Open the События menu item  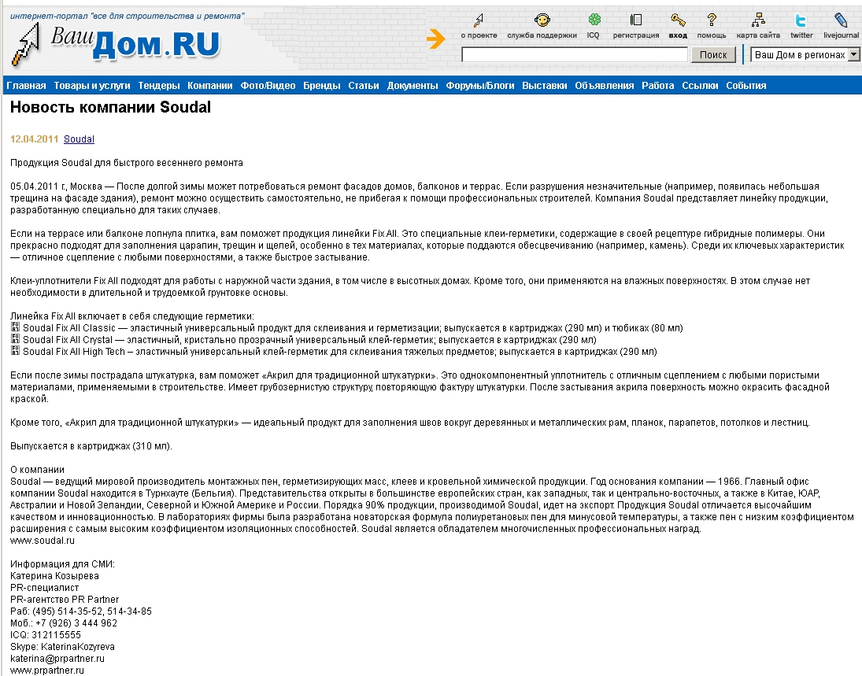coord(746,86)
